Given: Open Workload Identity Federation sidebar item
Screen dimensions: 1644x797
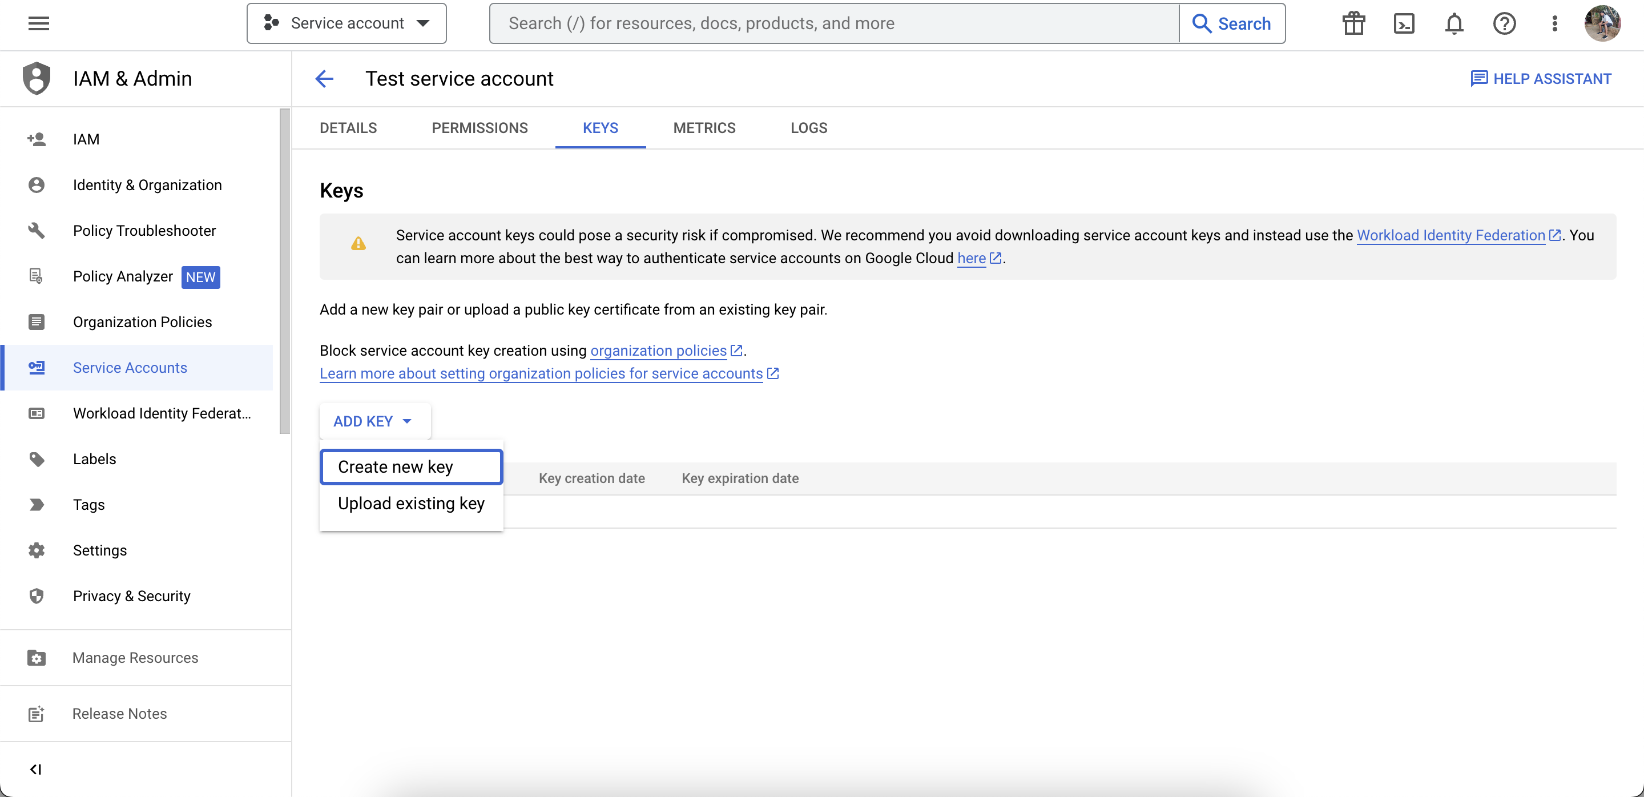Looking at the screenshot, I should [136, 413].
